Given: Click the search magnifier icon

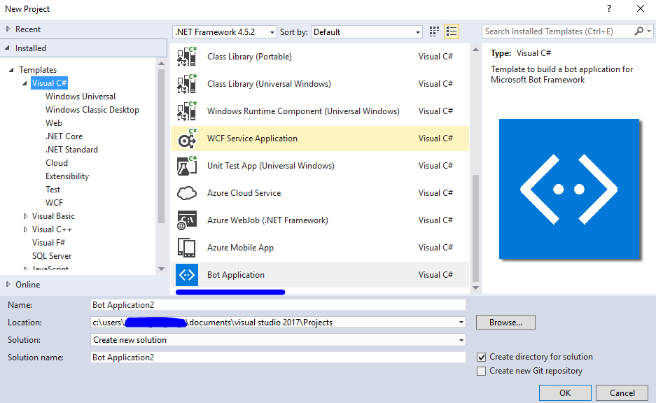Looking at the screenshot, I should tap(638, 31).
